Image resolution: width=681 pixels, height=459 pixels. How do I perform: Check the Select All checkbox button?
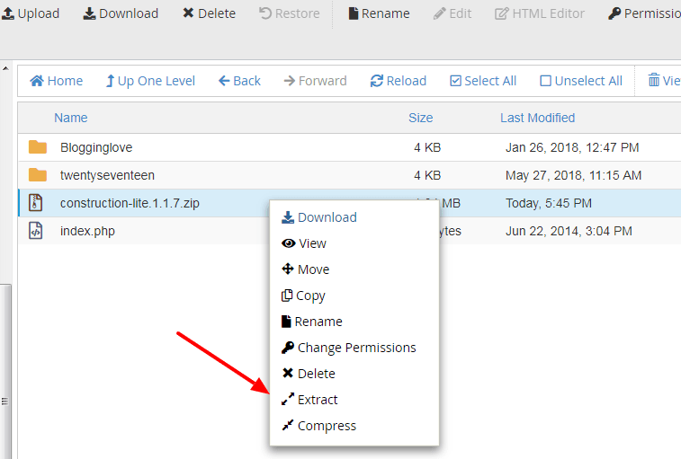(455, 81)
